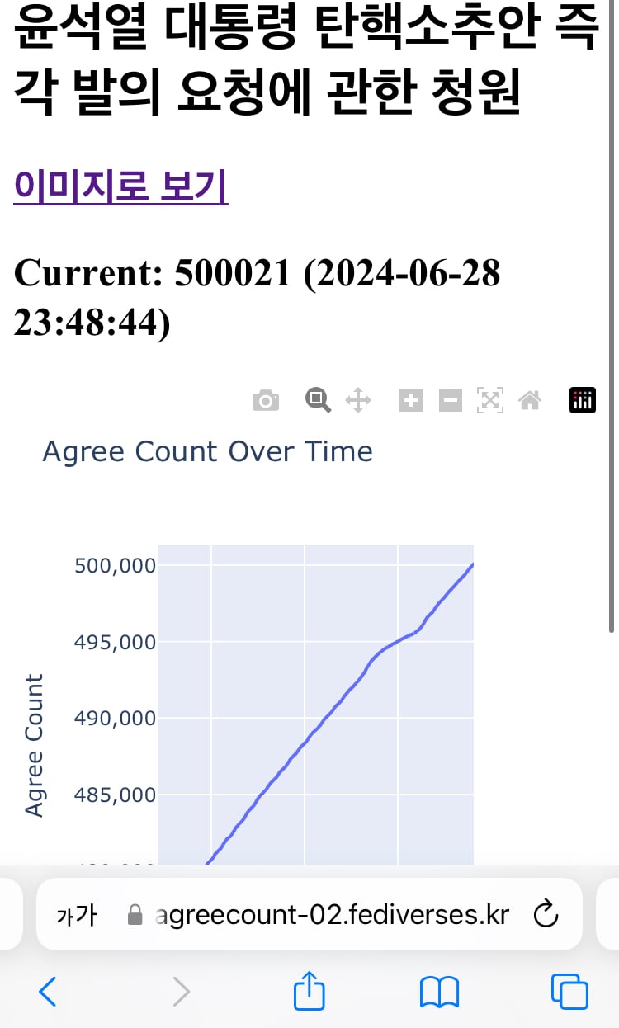Click the Agree Count Over Time title
Image resolution: width=619 pixels, height=1028 pixels.
click(x=207, y=452)
